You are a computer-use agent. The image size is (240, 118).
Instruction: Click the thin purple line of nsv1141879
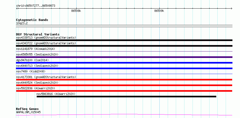[124, 51]
